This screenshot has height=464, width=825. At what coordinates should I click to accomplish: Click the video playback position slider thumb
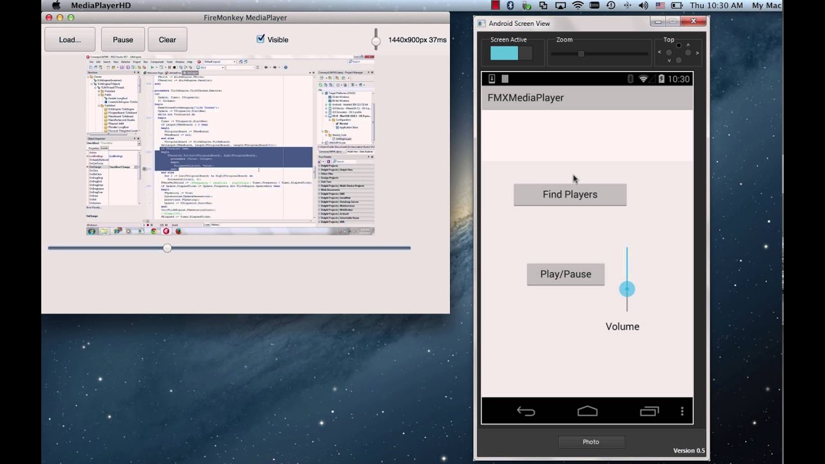tap(167, 247)
